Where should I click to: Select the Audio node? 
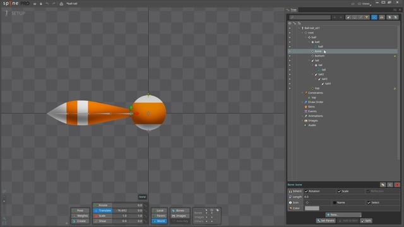(x=312, y=125)
